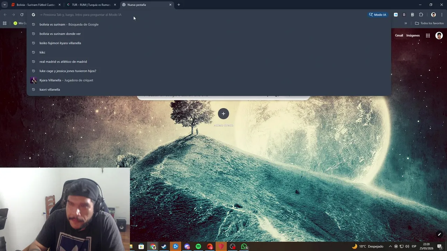This screenshot has height=251, width=447.
Task: Open the weather widget 18°C Despejado
Action: pos(368,246)
